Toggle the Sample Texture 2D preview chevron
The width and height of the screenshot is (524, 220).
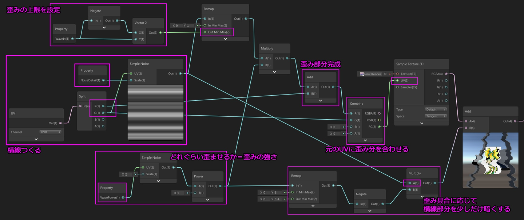[421, 123]
